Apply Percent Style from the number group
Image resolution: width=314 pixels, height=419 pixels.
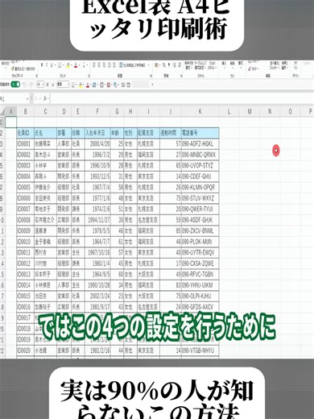click(x=163, y=64)
